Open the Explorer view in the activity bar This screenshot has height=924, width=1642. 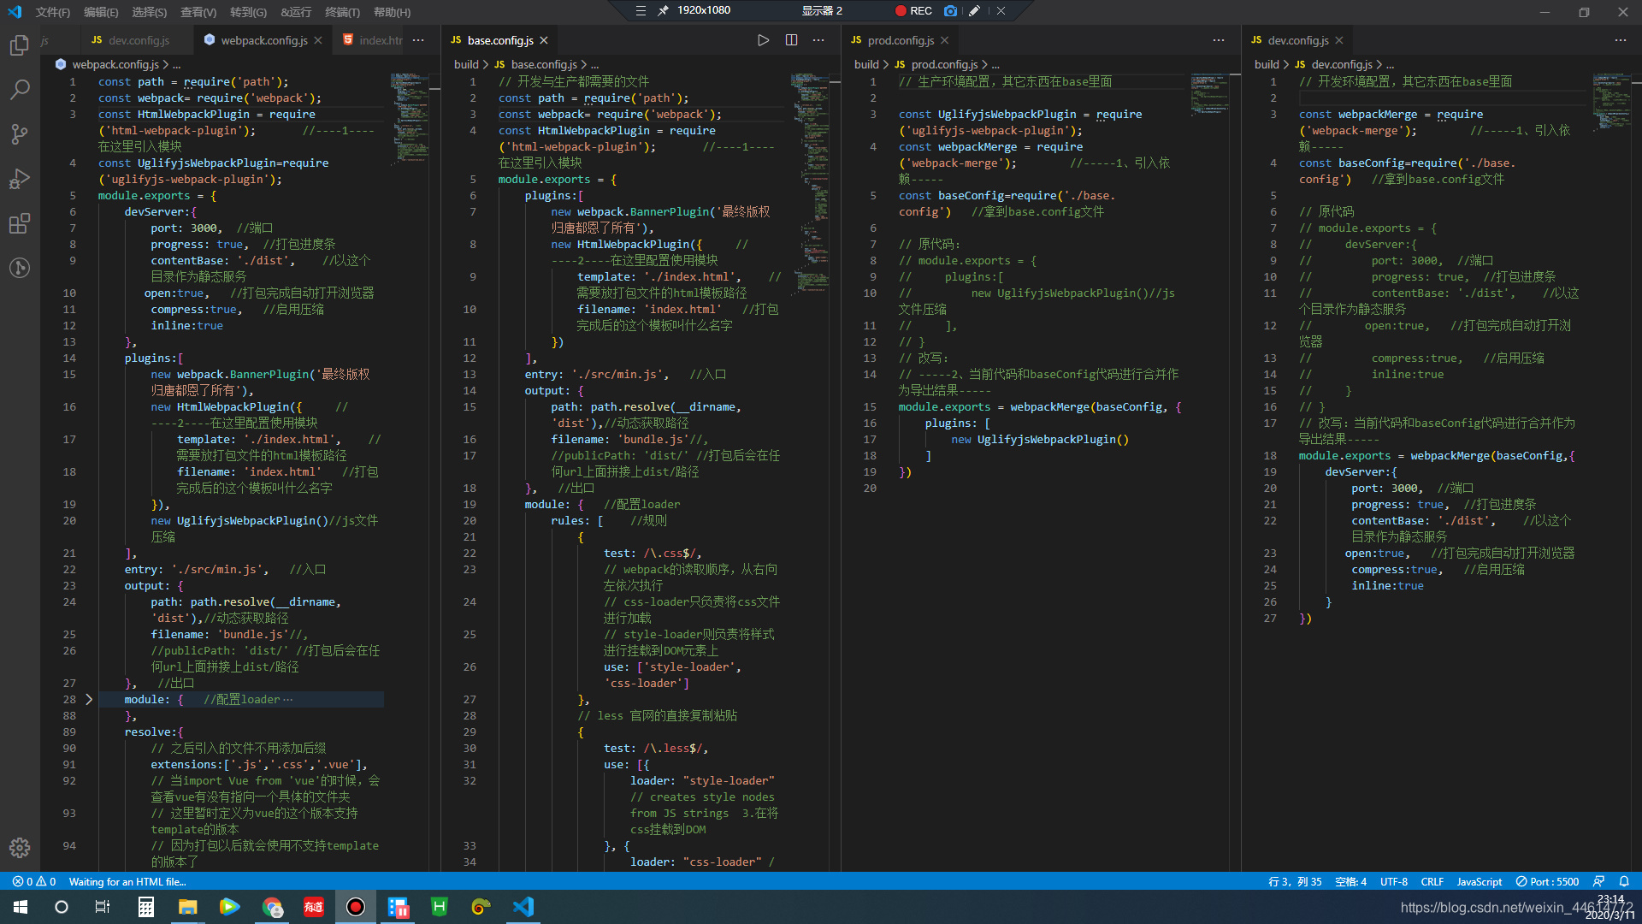pos(20,45)
